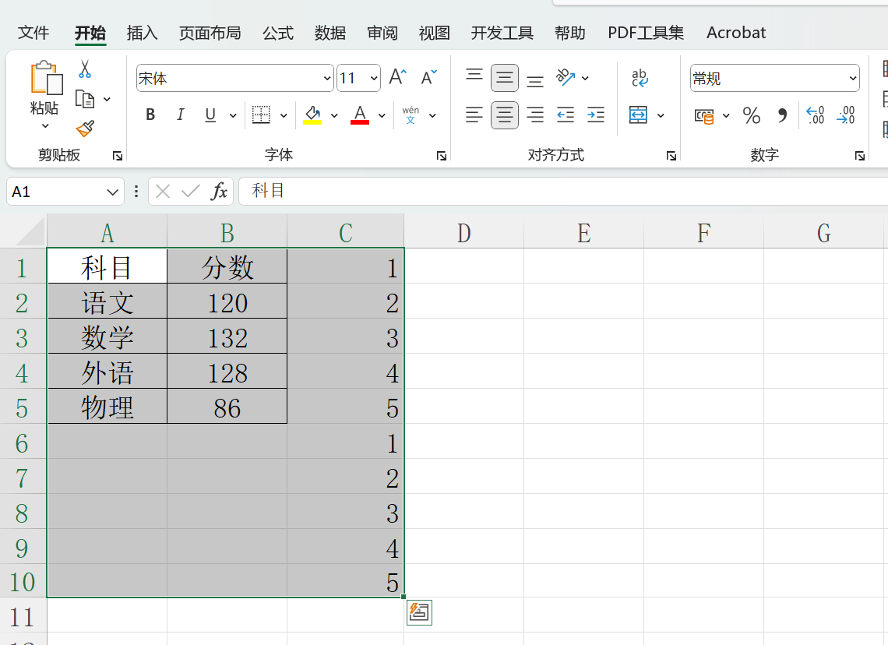Click the Format Painter brush icon
The height and width of the screenshot is (645, 888).
point(85,129)
